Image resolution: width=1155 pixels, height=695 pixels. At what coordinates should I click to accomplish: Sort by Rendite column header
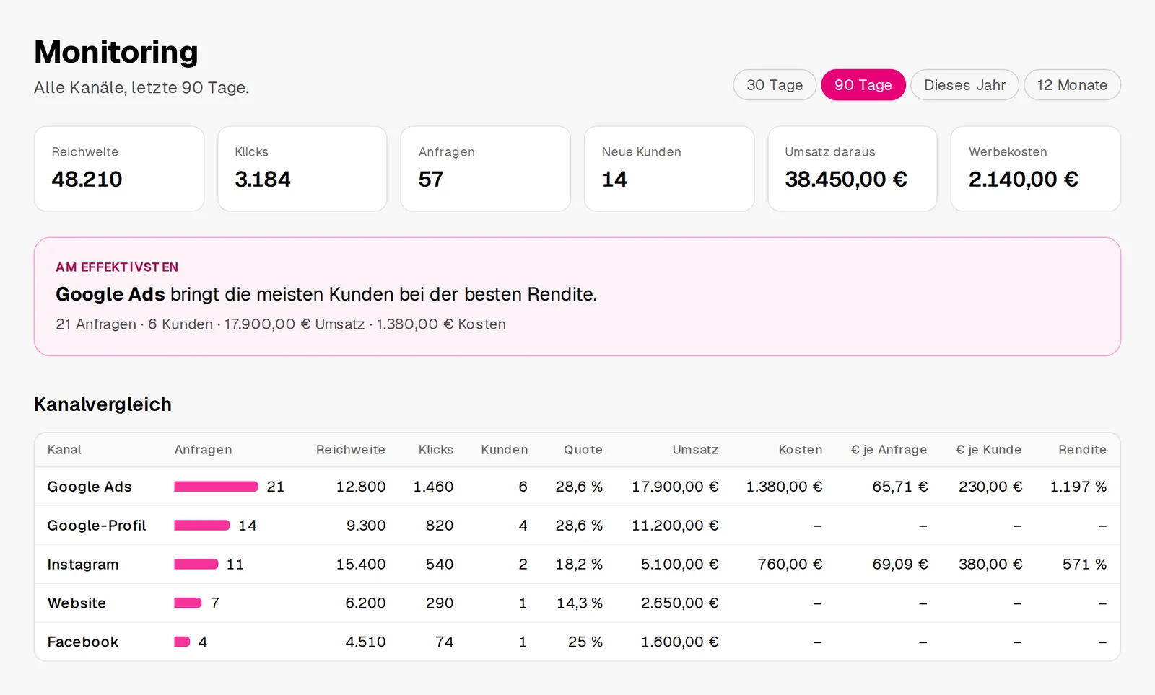(x=1082, y=450)
